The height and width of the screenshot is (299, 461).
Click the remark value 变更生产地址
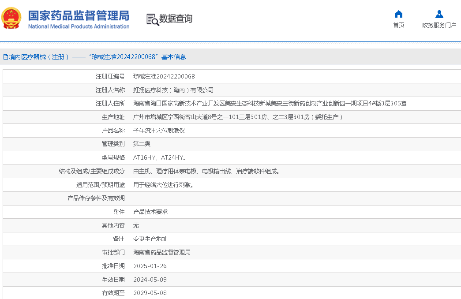(x=150, y=239)
